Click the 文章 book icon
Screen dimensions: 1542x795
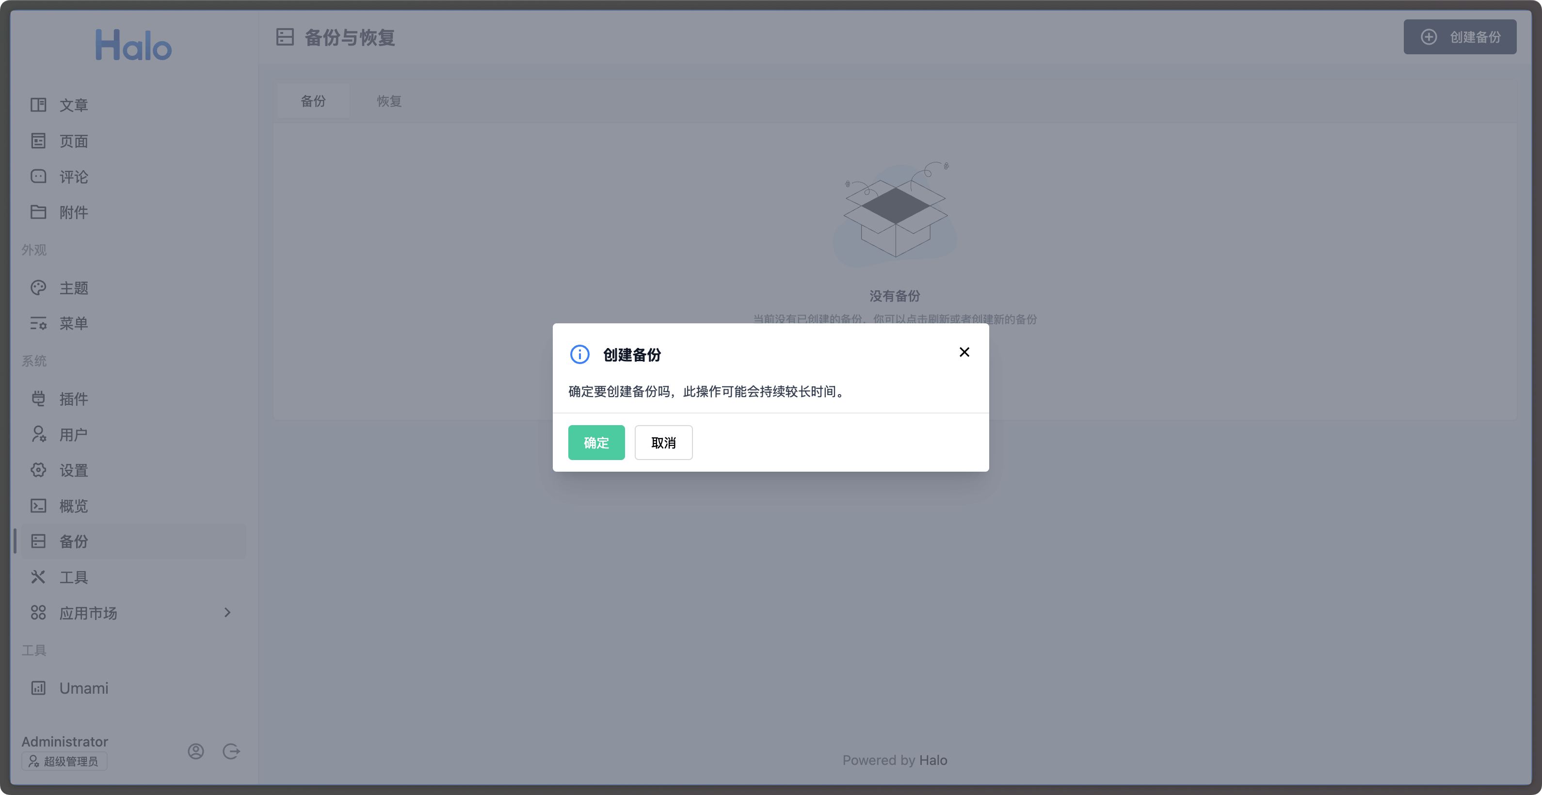tap(38, 105)
